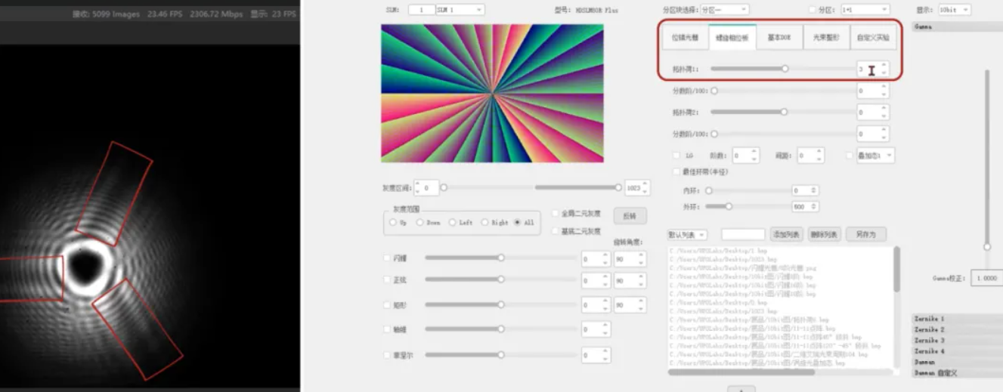The height and width of the screenshot is (392, 1003).
Task: Expand the Zernike 4 section
Action: tap(957, 350)
